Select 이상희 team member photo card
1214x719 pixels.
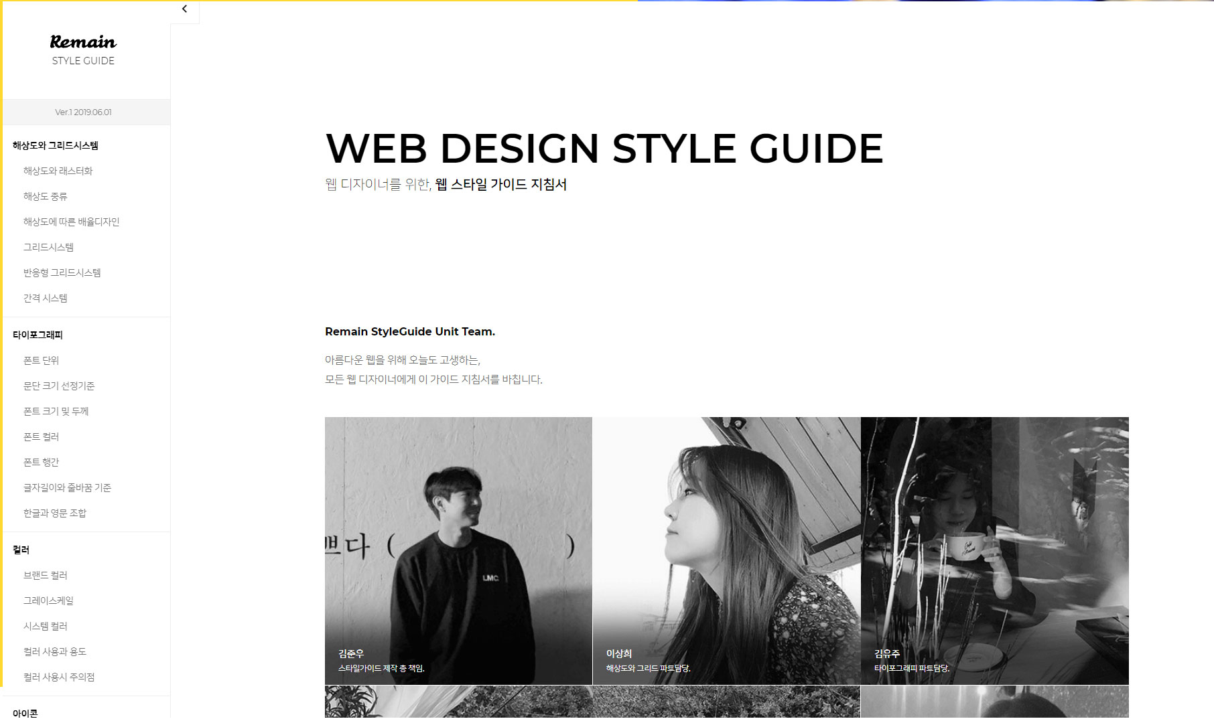(726, 551)
